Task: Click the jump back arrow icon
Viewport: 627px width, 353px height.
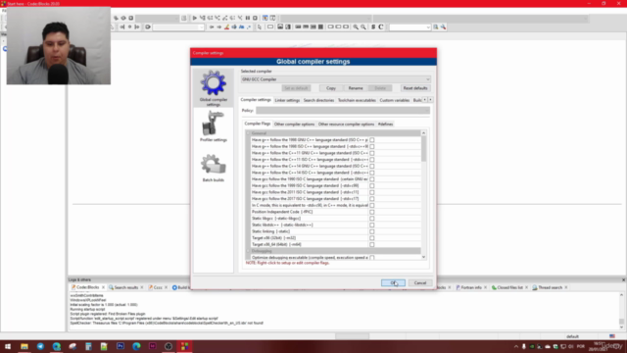Action: point(212,26)
